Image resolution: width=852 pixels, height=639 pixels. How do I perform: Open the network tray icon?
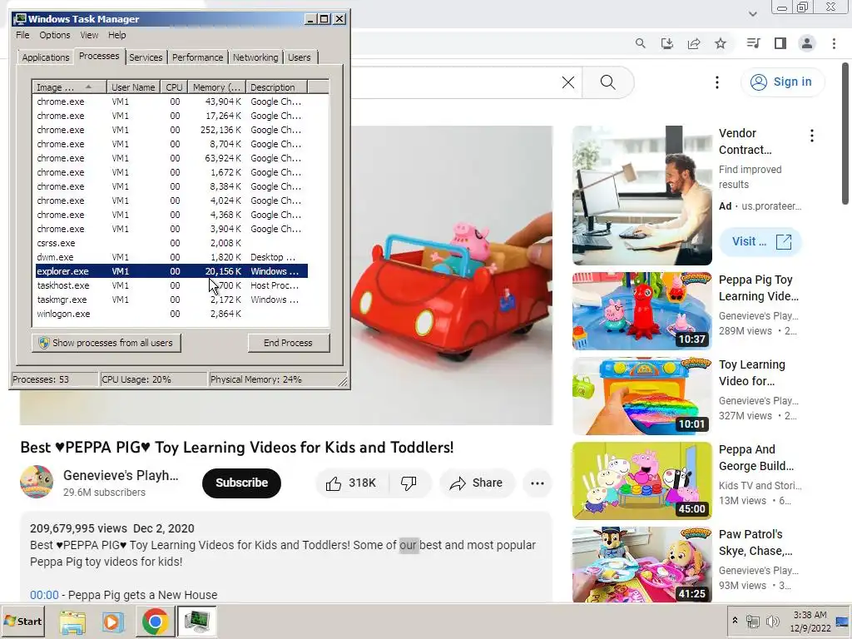[753, 622]
